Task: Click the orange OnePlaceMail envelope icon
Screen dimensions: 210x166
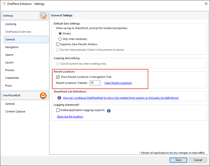Action: coord(43,95)
